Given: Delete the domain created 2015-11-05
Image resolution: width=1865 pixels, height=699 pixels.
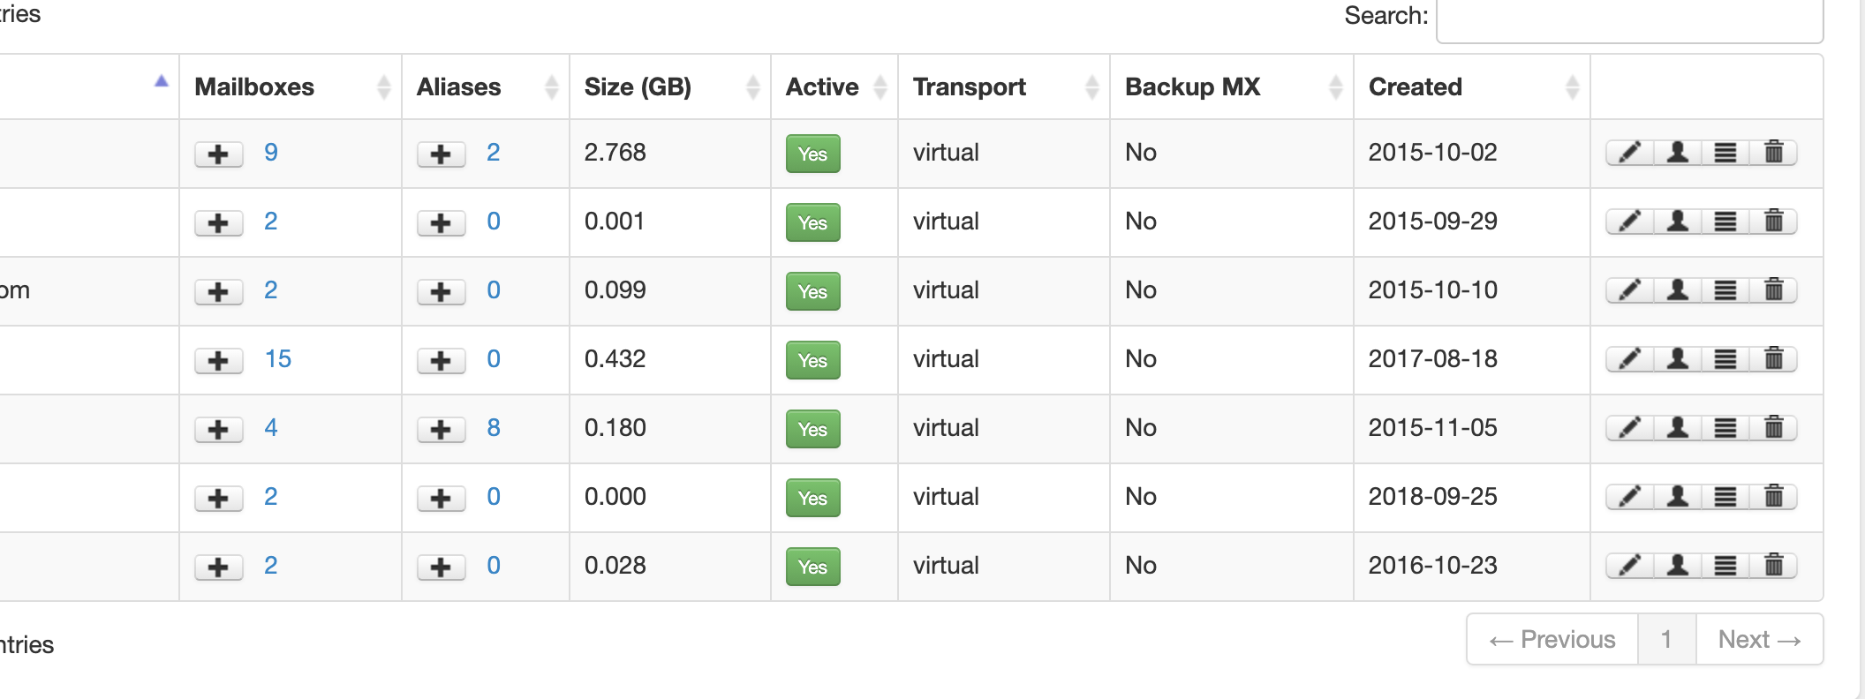Looking at the screenshot, I should point(1773,428).
